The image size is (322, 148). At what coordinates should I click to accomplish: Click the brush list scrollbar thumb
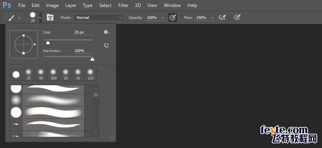96,95
